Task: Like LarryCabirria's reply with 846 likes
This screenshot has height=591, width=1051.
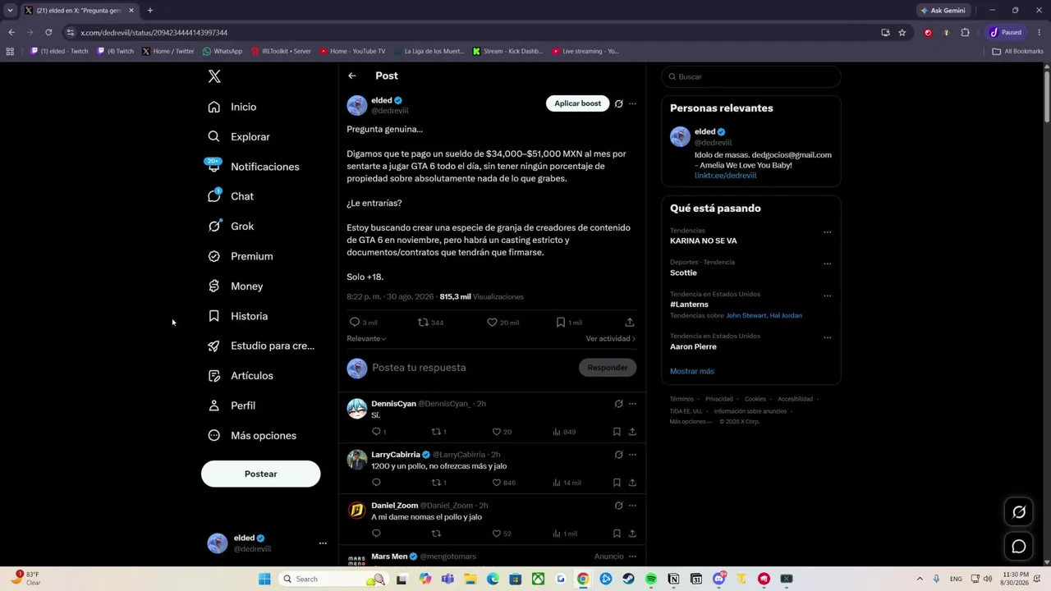Action: [496, 483]
